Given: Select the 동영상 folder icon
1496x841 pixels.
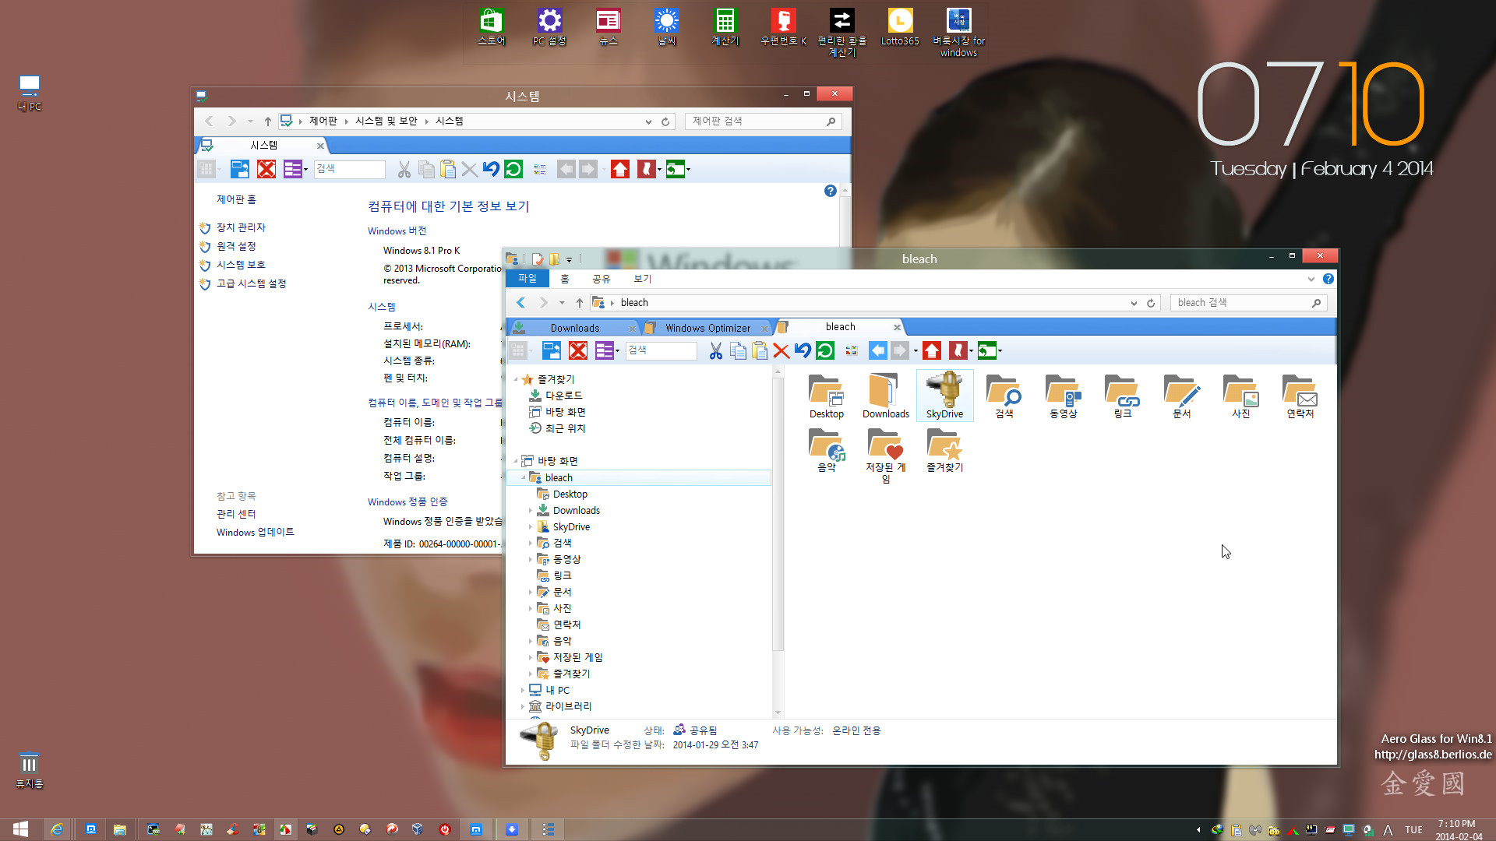Looking at the screenshot, I should click(x=1063, y=396).
